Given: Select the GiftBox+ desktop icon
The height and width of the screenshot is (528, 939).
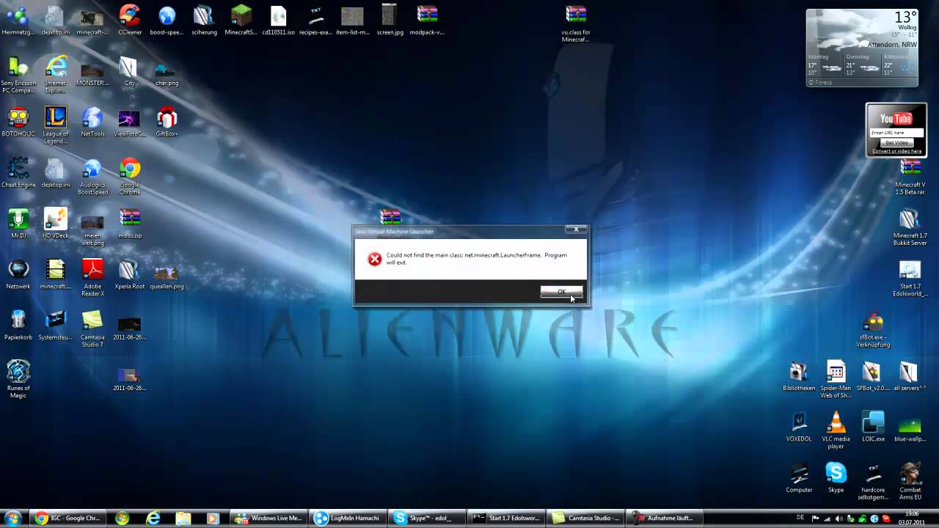Looking at the screenshot, I should (x=167, y=122).
